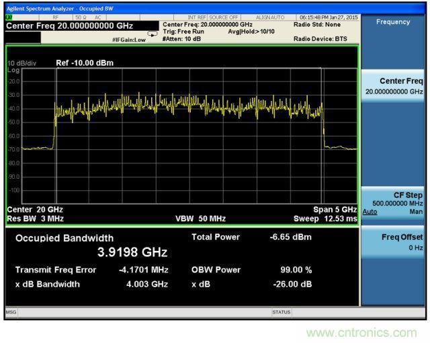Screen dimensions: 430x343
Task: Click the Span 5 GHz annotation
Action: (335, 209)
